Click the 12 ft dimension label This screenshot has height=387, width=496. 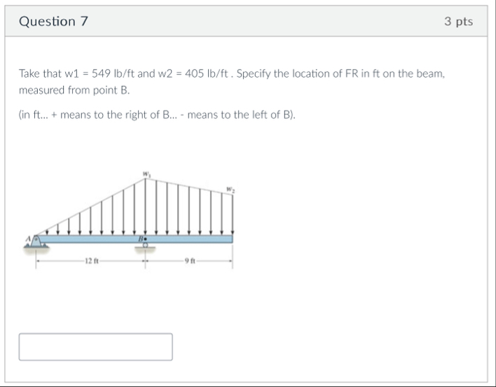[x=91, y=261]
